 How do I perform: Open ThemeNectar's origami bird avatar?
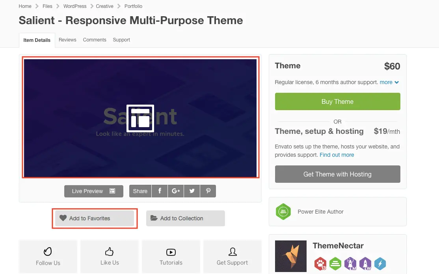pos(290,256)
